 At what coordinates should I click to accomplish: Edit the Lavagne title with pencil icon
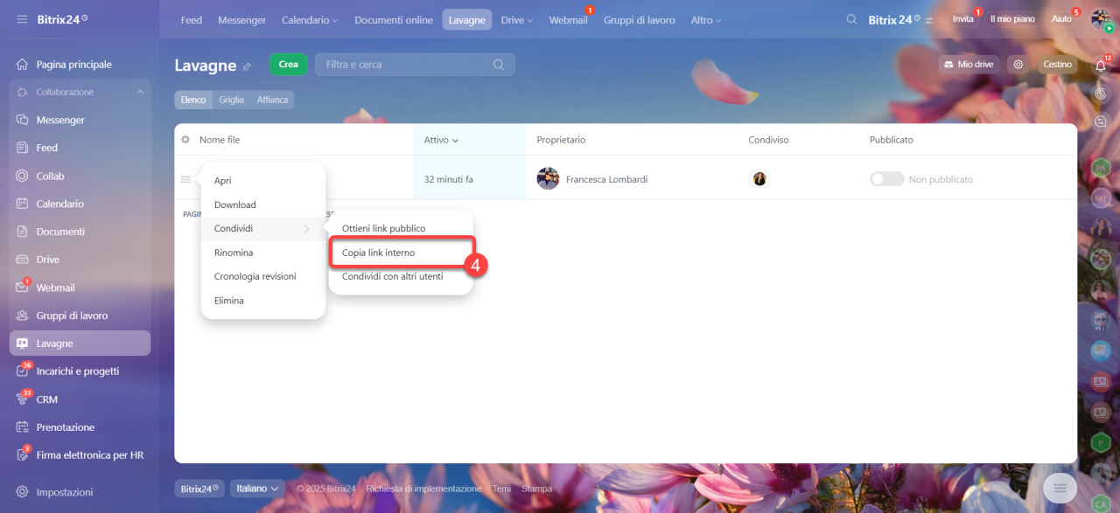[x=247, y=66]
